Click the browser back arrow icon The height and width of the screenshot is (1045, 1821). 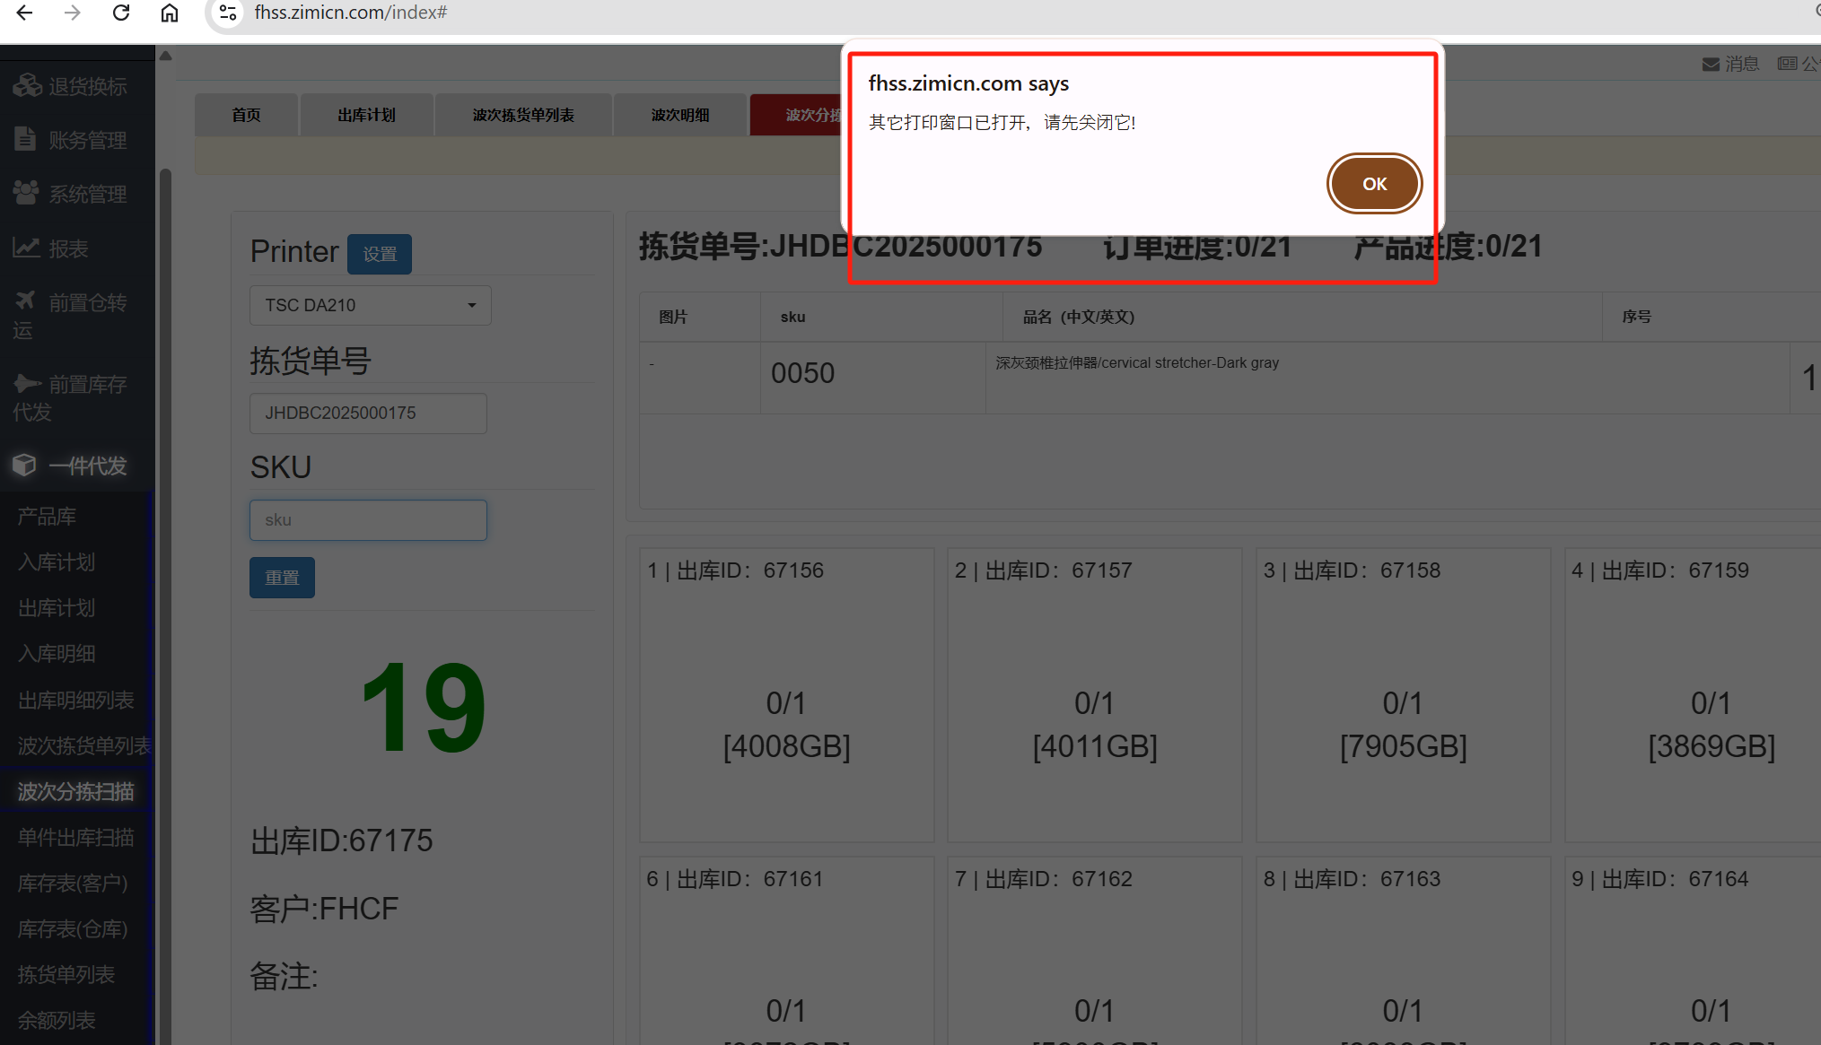point(24,13)
